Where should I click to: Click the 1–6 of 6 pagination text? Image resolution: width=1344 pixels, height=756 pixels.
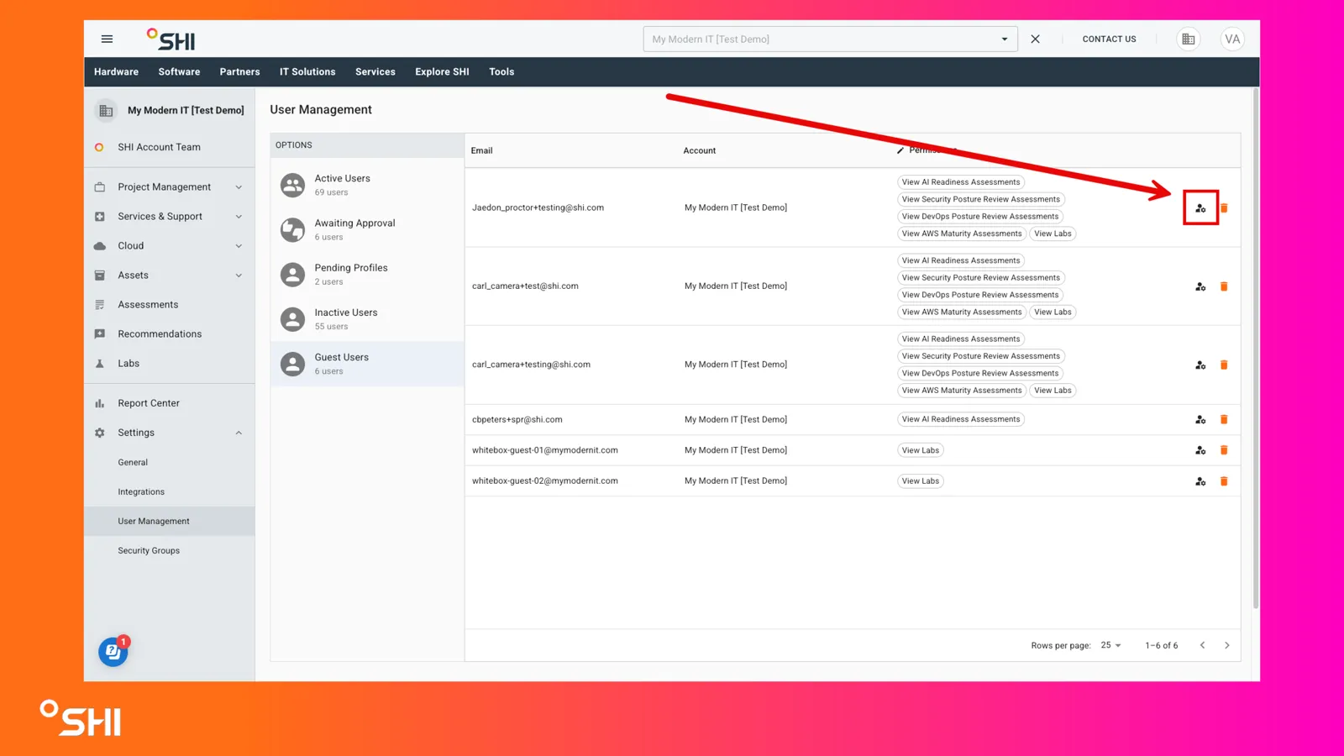tap(1161, 645)
